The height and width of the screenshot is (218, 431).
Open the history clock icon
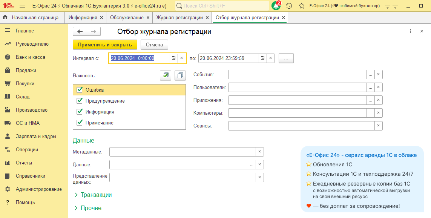[x=289, y=6]
